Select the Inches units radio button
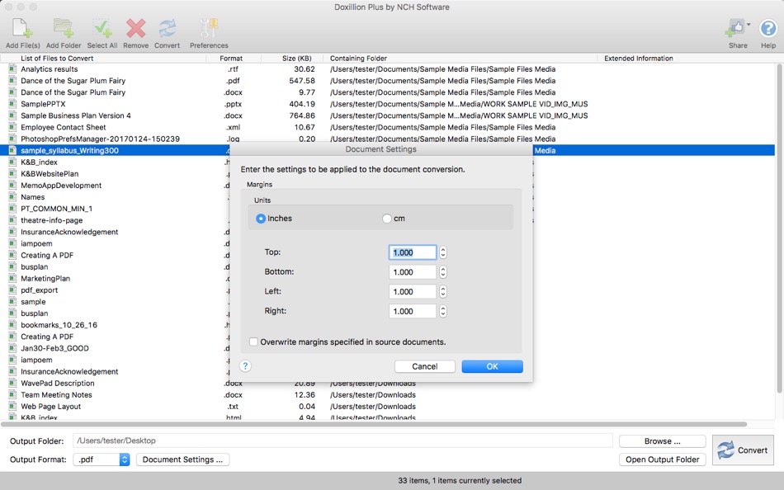The height and width of the screenshot is (490, 784). coord(261,218)
